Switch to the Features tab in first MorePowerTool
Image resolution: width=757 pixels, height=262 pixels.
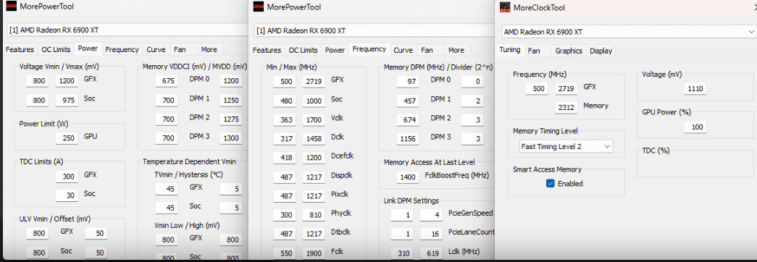click(20, 49)
